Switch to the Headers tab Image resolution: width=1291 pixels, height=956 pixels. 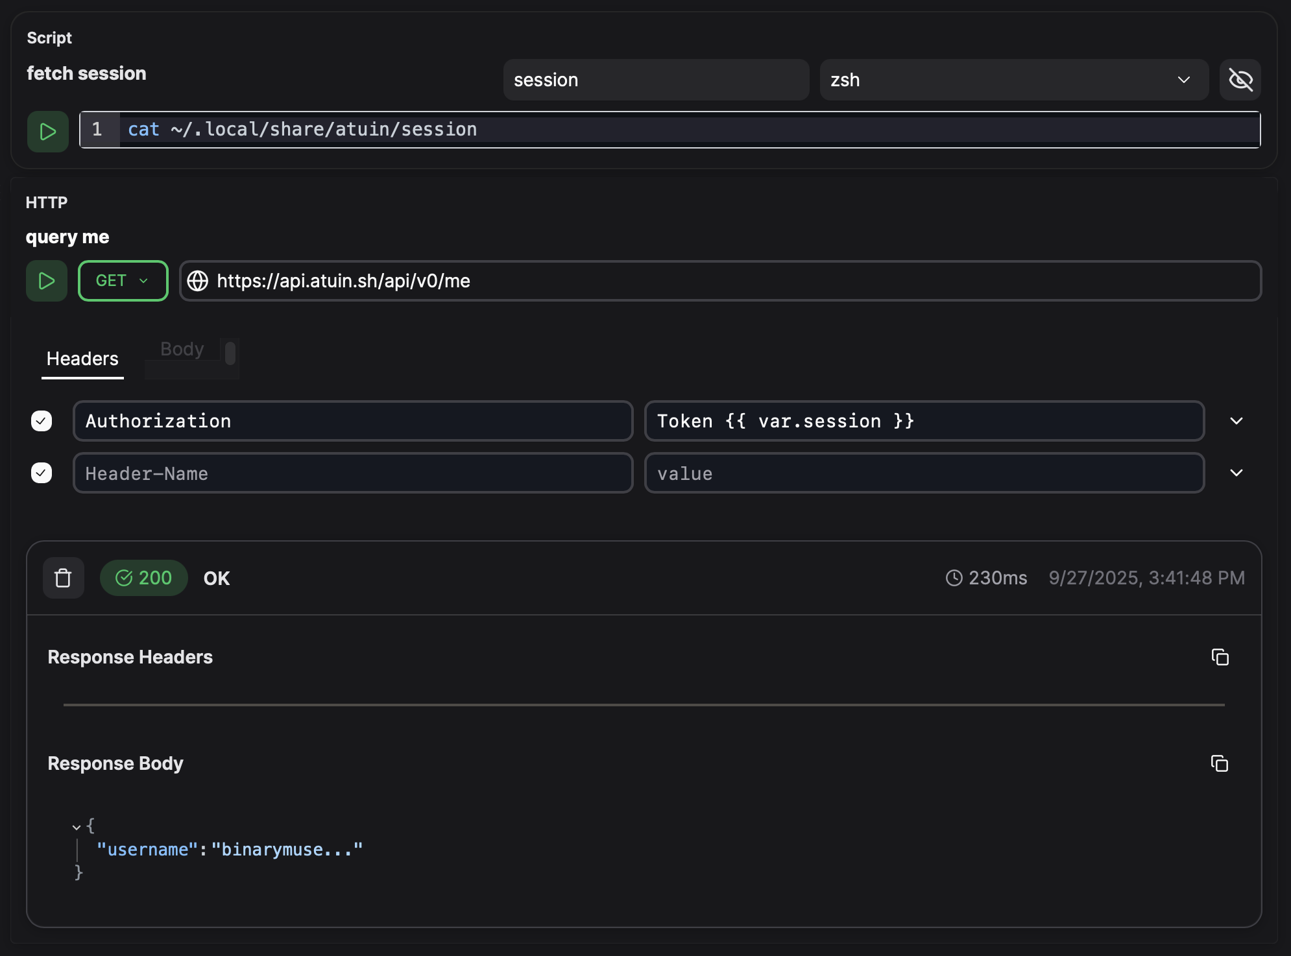coord(82,359)
